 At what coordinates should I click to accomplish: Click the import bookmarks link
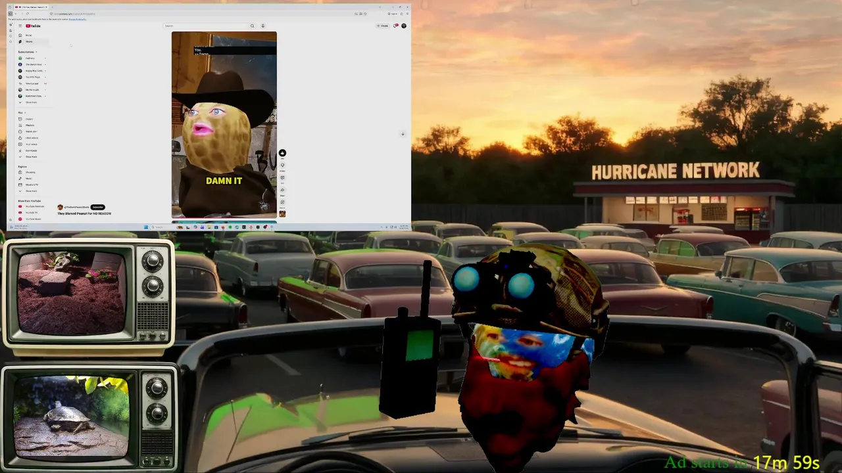pos(76,19)
